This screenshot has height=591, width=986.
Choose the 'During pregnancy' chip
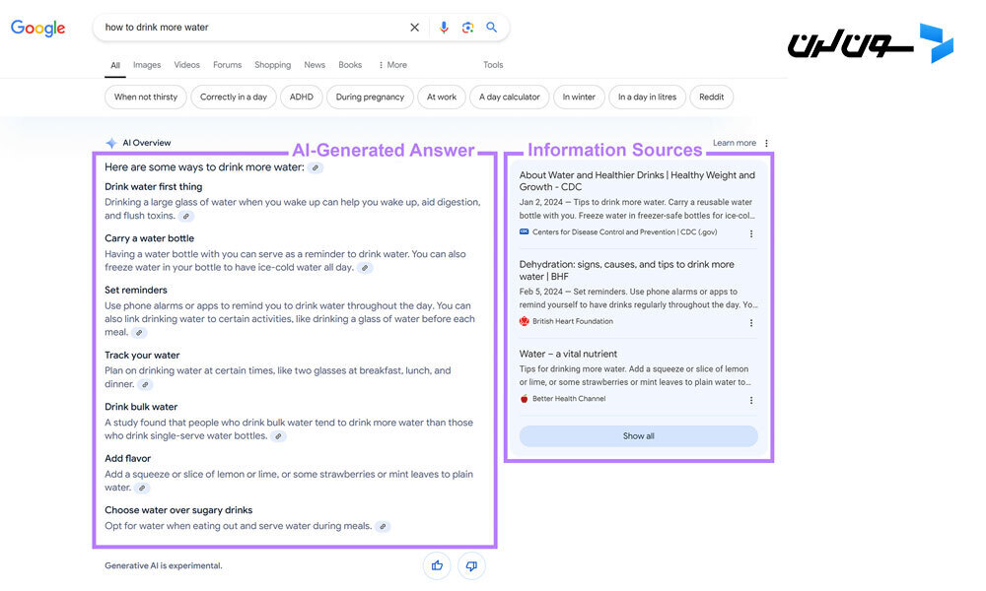[x=370, y=98]
